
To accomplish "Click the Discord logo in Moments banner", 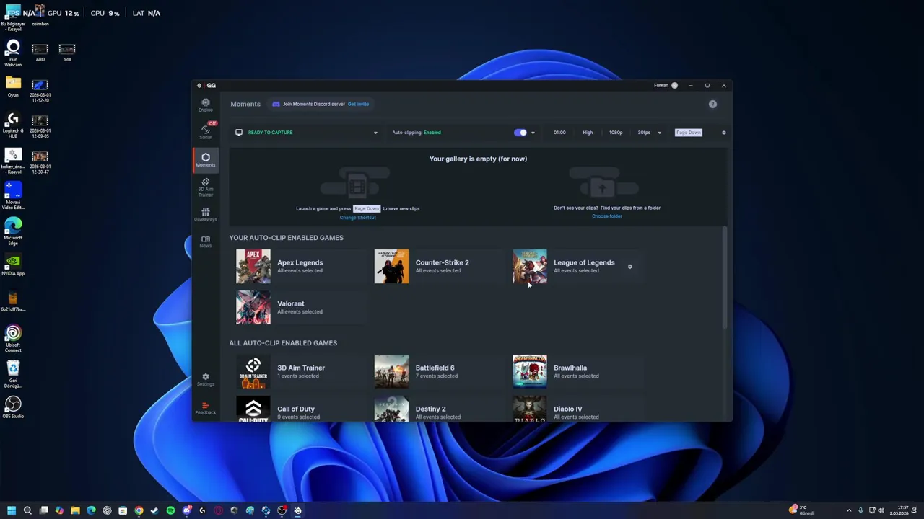I will point(276,104).
